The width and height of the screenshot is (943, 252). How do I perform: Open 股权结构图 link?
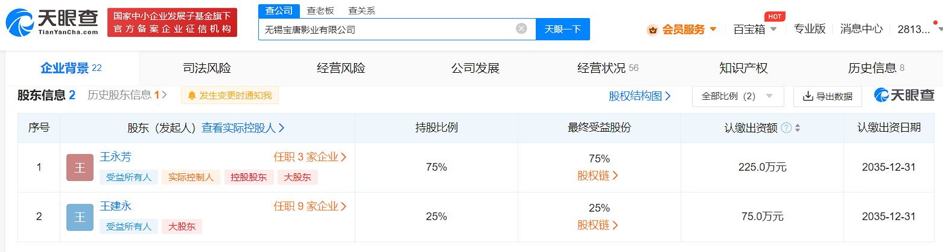tap(640, 96)
